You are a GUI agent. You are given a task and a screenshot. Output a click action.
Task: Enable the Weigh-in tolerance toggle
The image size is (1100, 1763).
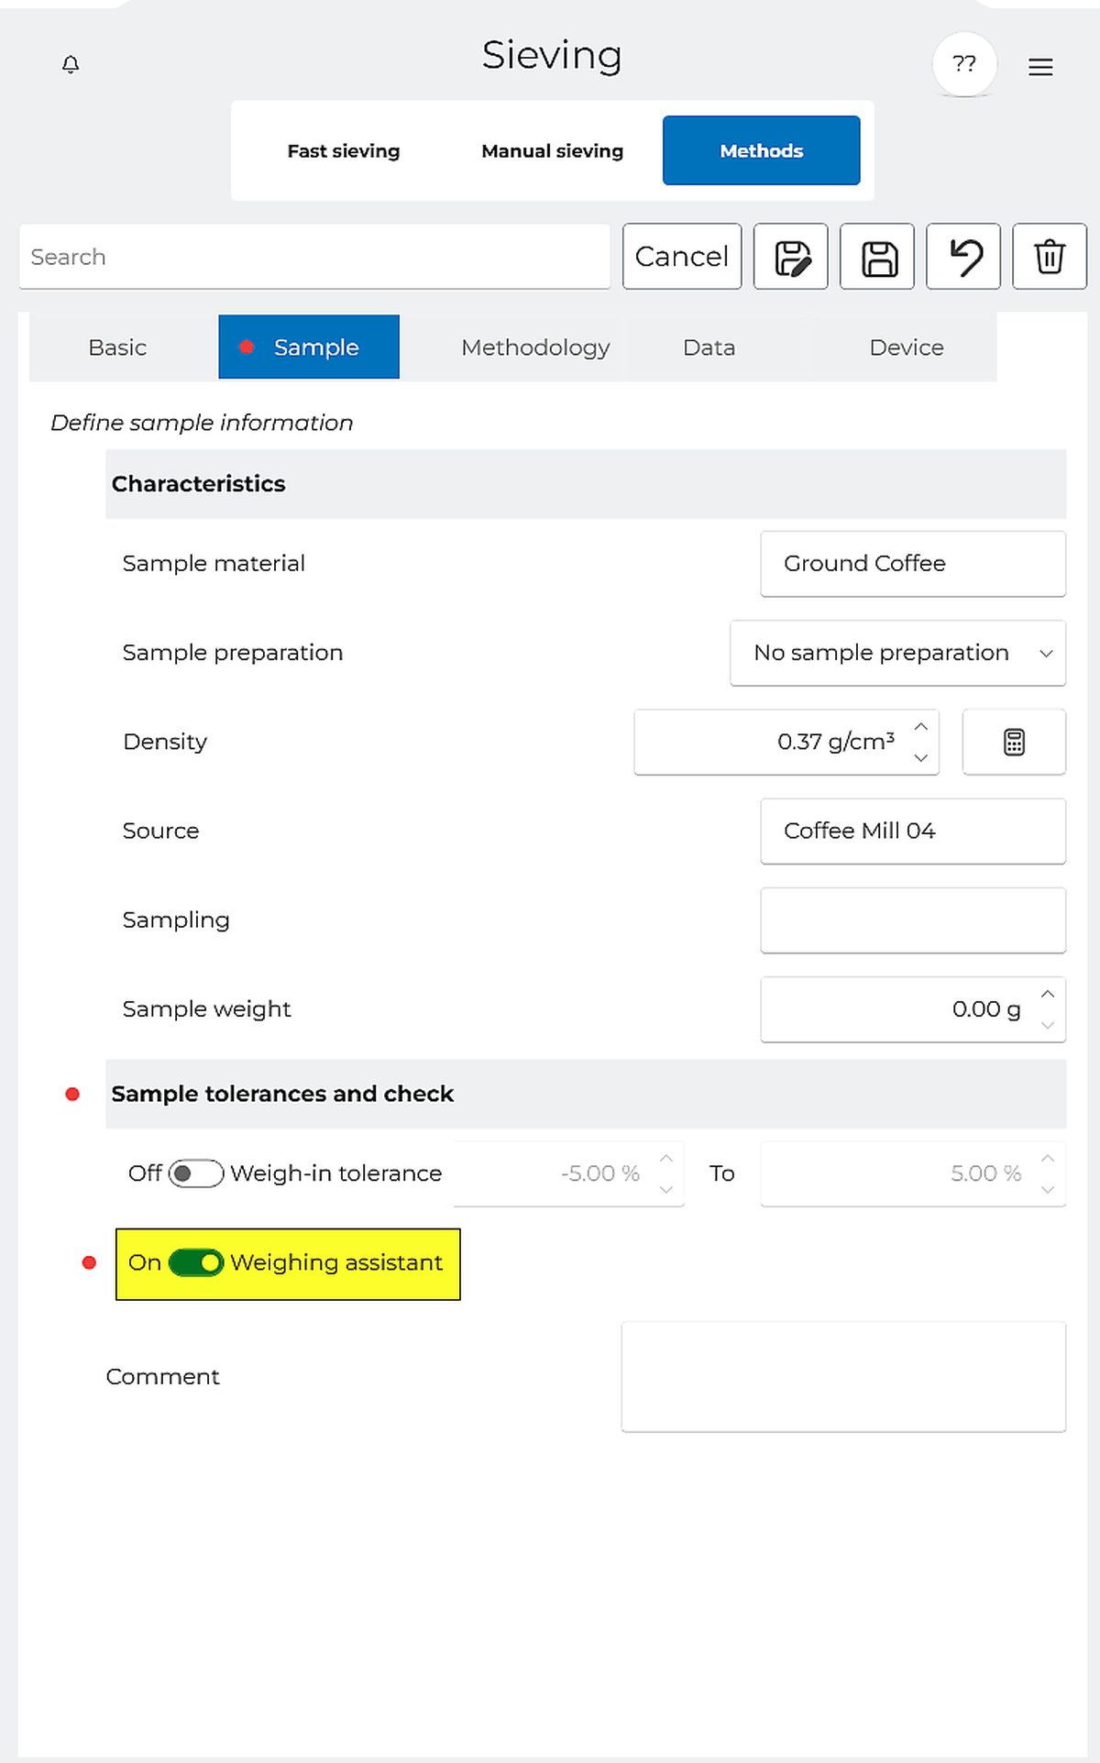tap(196, 1173)
